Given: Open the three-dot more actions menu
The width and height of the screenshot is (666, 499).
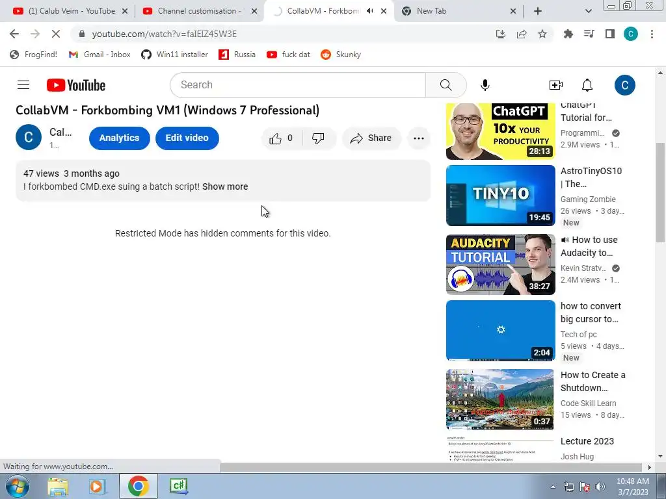Looking at the screenshot, I should [x=419, y=138].
